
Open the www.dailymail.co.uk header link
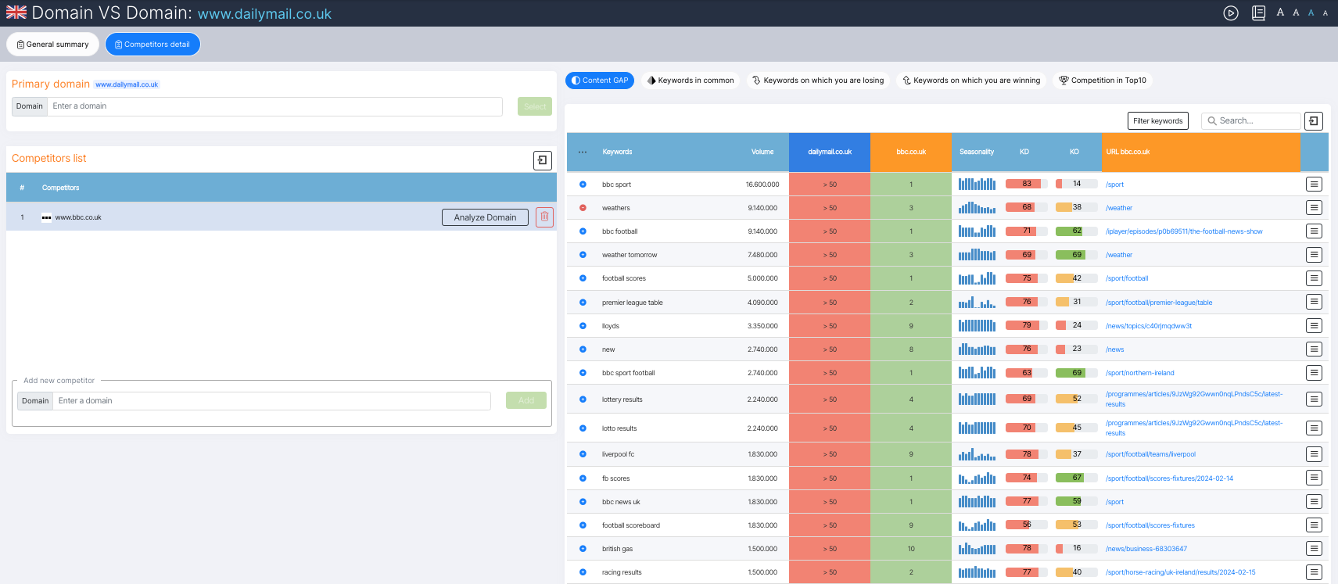click(264, 14)
